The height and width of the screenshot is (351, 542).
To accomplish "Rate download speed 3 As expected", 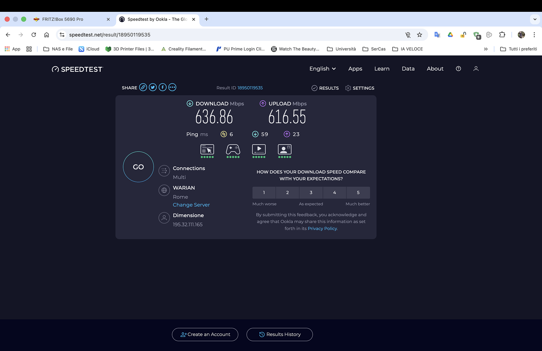I will [x=311, y=193].
